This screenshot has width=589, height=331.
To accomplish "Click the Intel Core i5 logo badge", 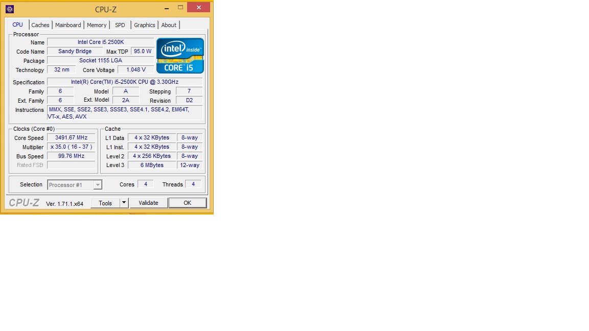I will (180, 56).
